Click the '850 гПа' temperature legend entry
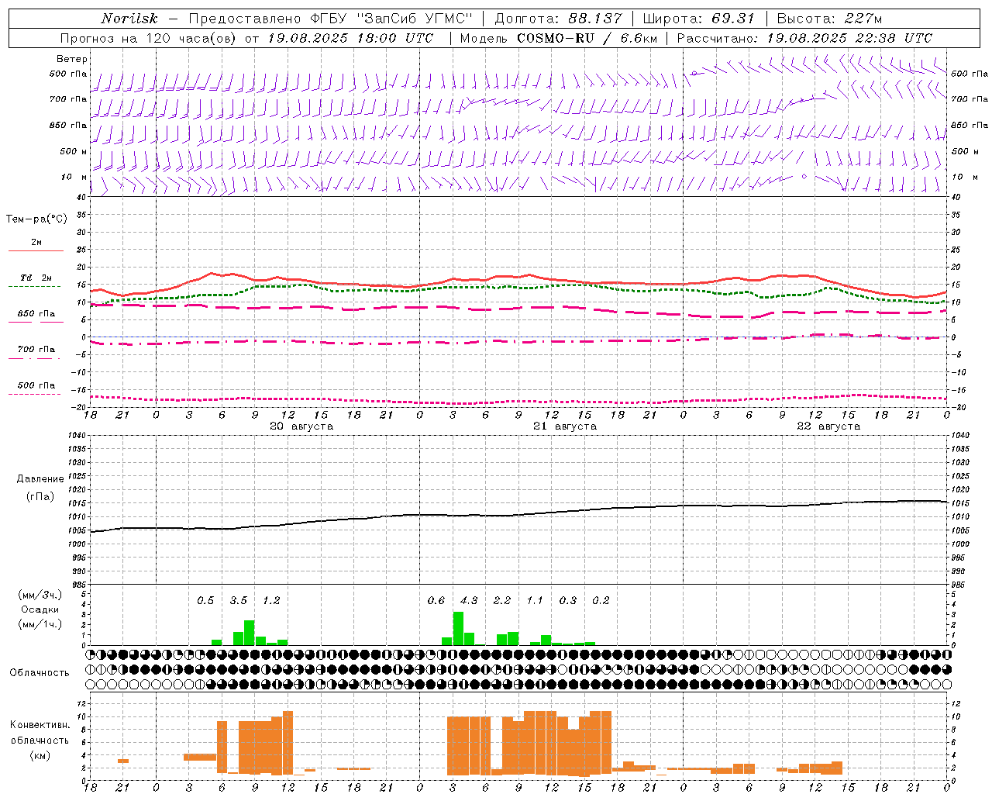 pyautogui.click(x=36, y=314)
